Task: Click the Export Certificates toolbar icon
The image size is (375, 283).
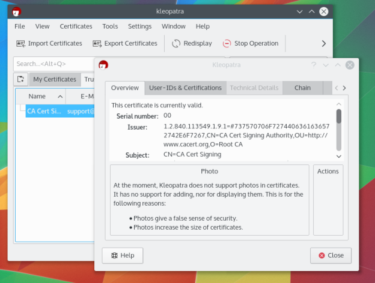Action: coord(97,43)
